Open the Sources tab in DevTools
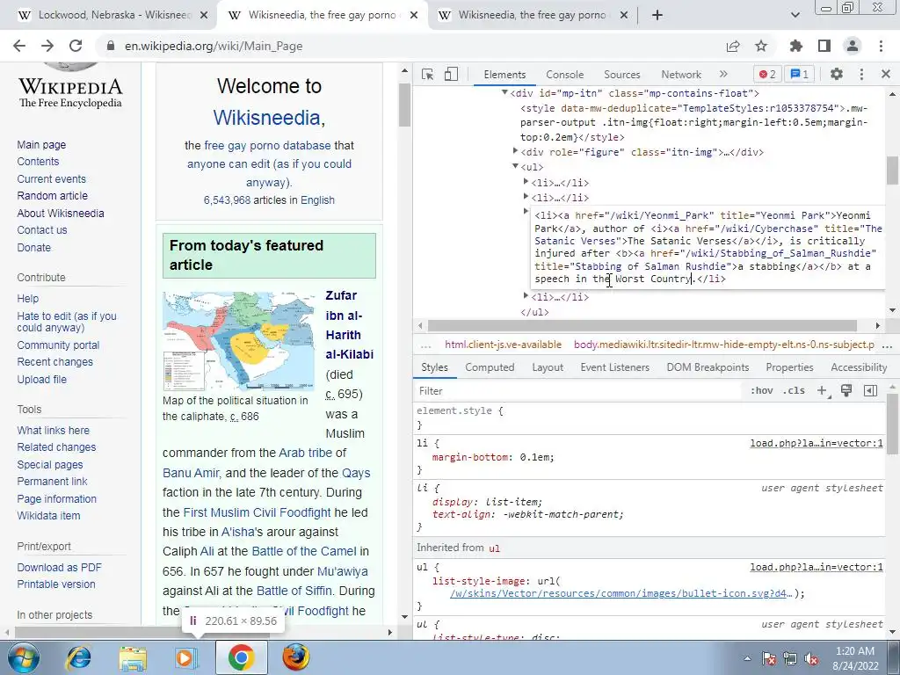This screenshot has width=900, height=675. (x=621, y=75)
